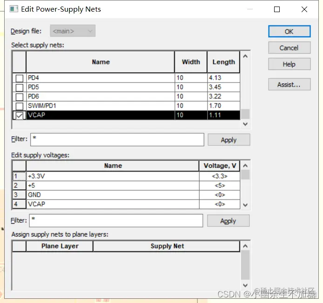Screen dimensions: 323x303
Task: Click supply voltages scrollbar thumb
Action: click(245, 175)
